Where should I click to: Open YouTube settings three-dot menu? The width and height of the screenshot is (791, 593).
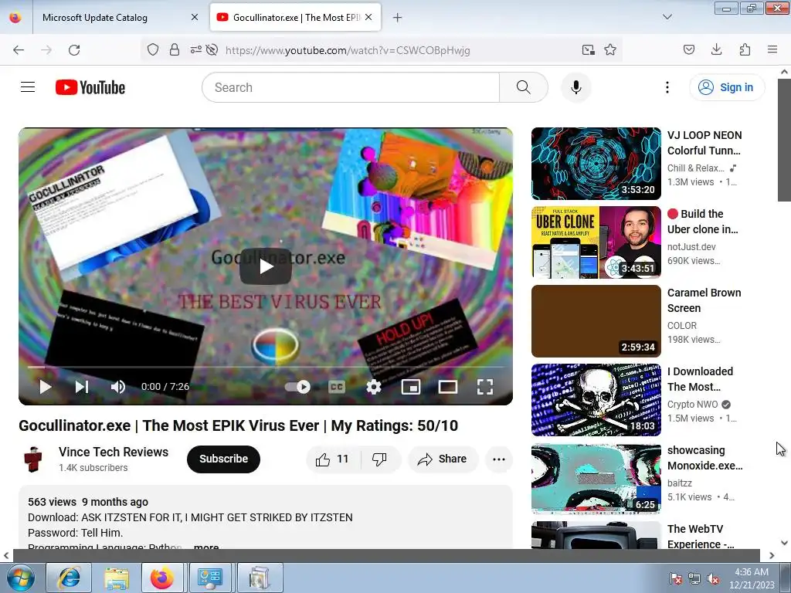pos(667,87)
